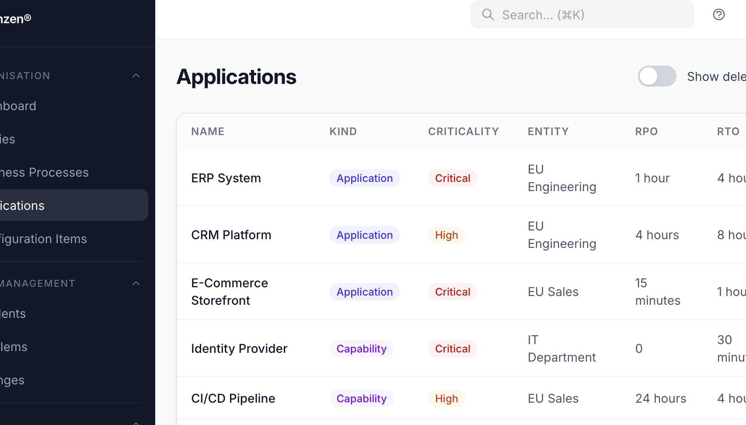The width and height of the screenshot is (746, 425).
Task: Open the E-Commerce Storefront entry
Action: pyautogui.click(x=229, y=292)
